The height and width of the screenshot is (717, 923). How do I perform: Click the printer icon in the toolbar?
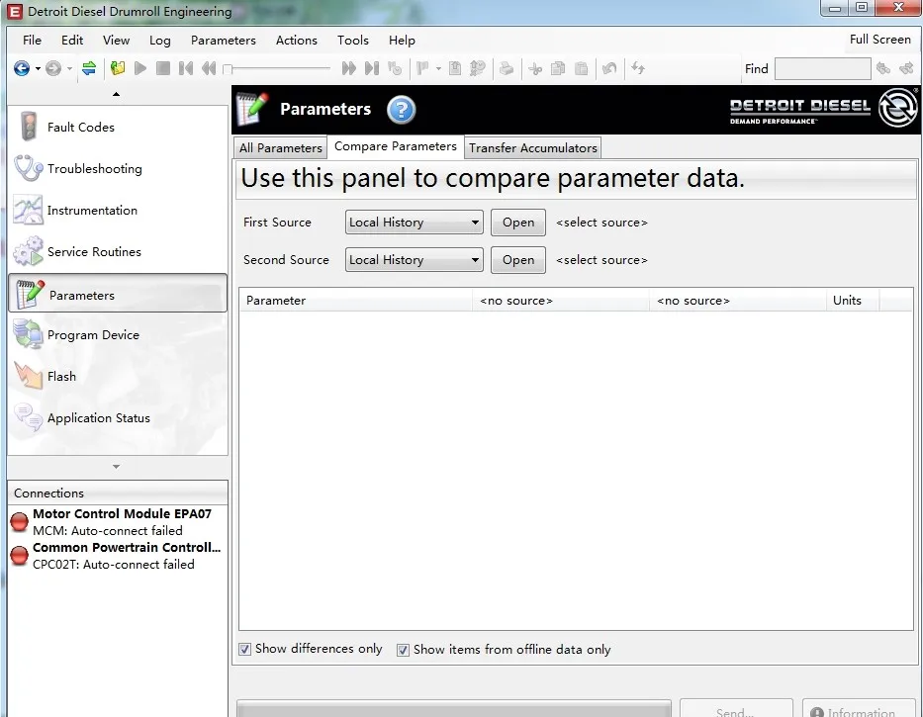pos(507,68)
